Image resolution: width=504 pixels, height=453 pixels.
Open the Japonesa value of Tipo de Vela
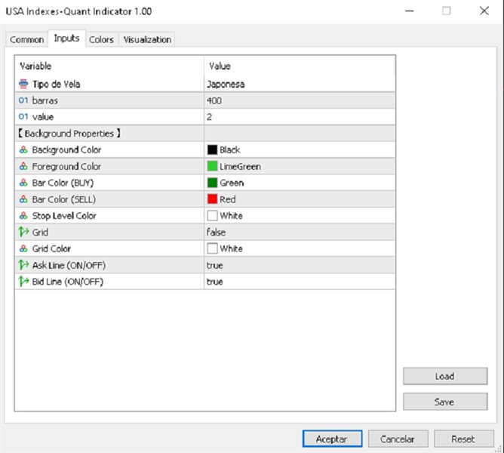(x=300, y=85)
